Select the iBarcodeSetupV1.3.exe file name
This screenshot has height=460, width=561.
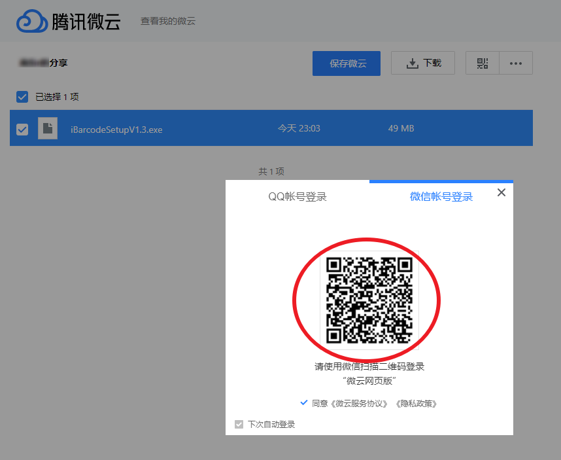click(116, 130)
